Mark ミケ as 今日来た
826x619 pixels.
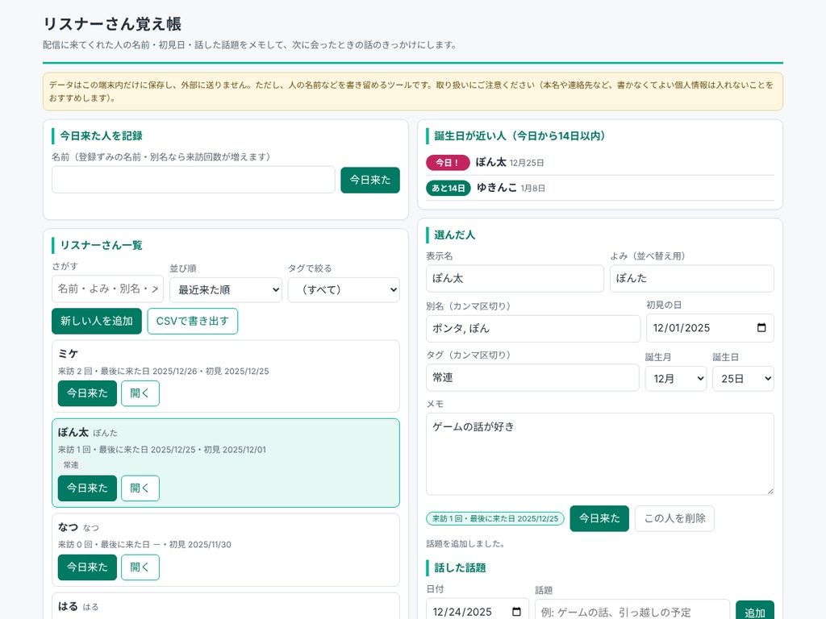[x=87, y=393]
